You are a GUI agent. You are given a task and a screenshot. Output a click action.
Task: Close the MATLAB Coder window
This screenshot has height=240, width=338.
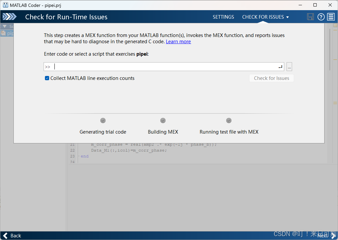[330, 5]
